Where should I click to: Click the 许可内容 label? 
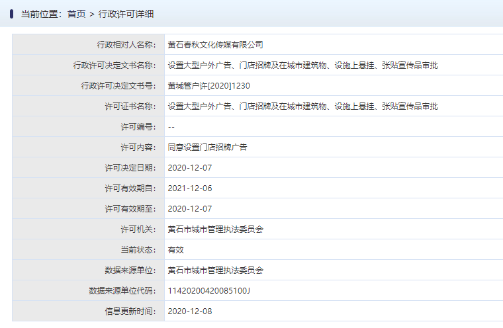[138, 147]
